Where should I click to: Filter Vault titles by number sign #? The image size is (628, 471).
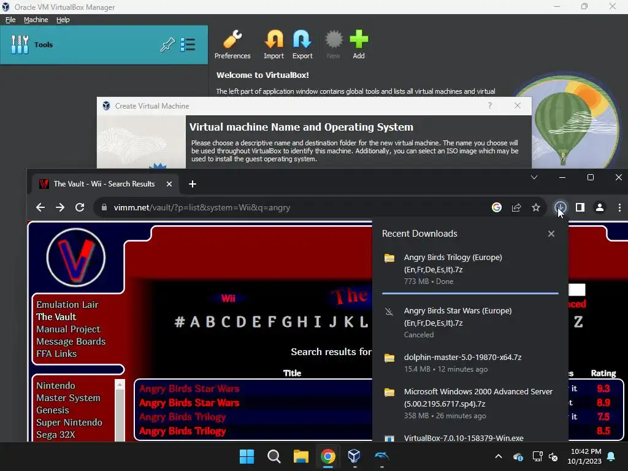click(180, 321)
